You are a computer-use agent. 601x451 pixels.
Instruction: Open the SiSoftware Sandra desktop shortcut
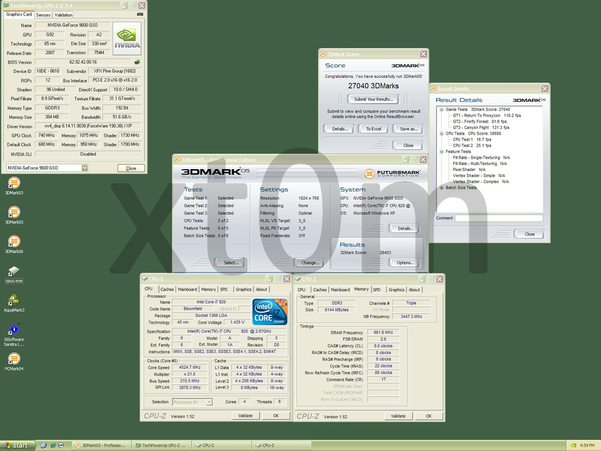coord(14,335)
